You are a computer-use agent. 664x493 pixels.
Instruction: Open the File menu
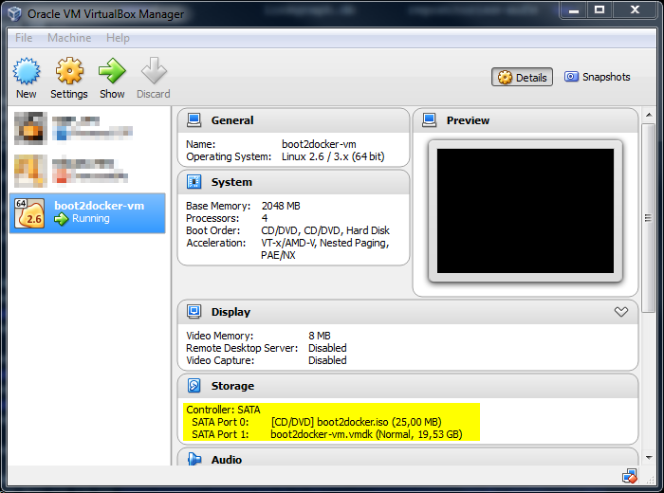coord(24,38)
